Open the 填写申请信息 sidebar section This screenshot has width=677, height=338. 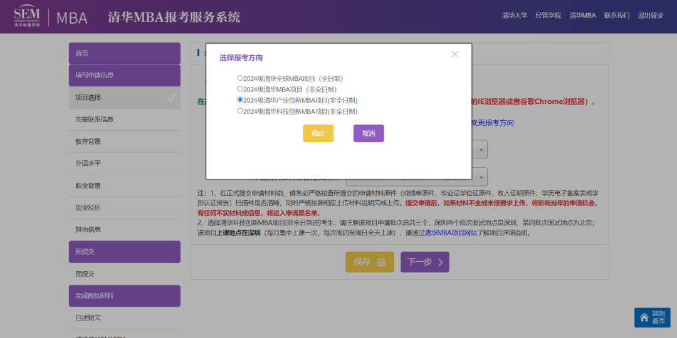[124, 75]
